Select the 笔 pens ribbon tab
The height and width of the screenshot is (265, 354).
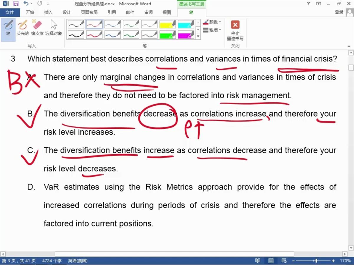[191, 12]
